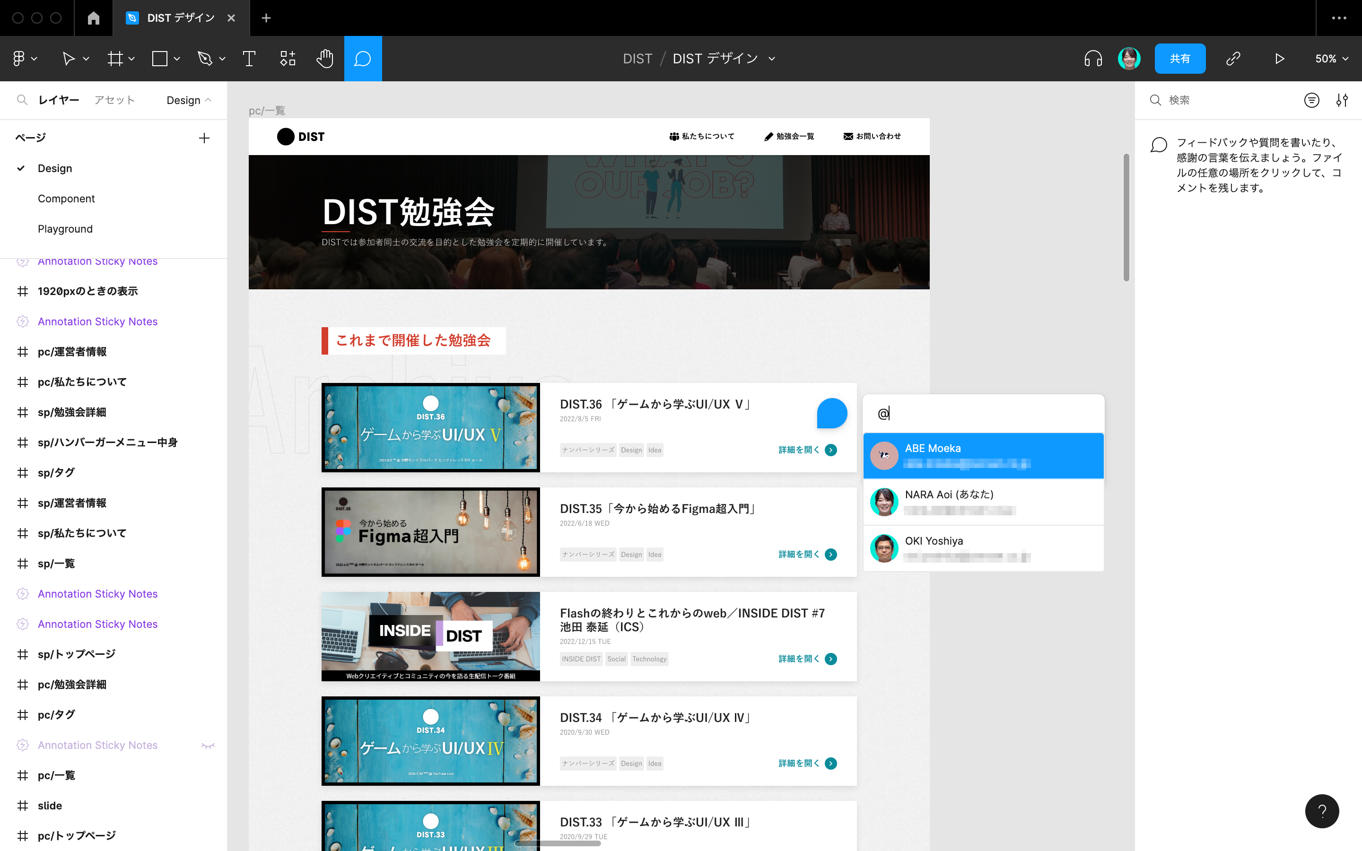
Task: Click the comment text input with @
Action: pos(983,414)
